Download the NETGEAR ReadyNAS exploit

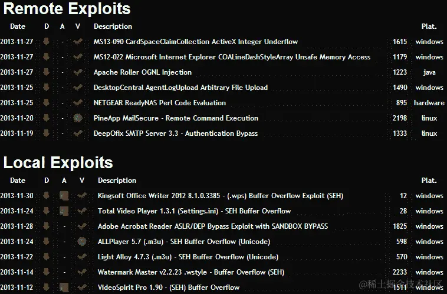(46, 103)
